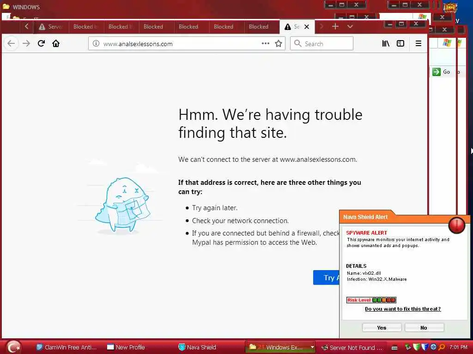Screen dimensions: 473x354
Task: Switch to the first Server tab
Action: pos(51,27)
